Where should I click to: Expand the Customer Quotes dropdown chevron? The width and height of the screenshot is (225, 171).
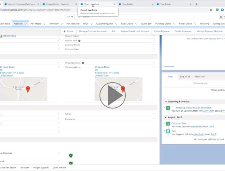coord(116,24)
